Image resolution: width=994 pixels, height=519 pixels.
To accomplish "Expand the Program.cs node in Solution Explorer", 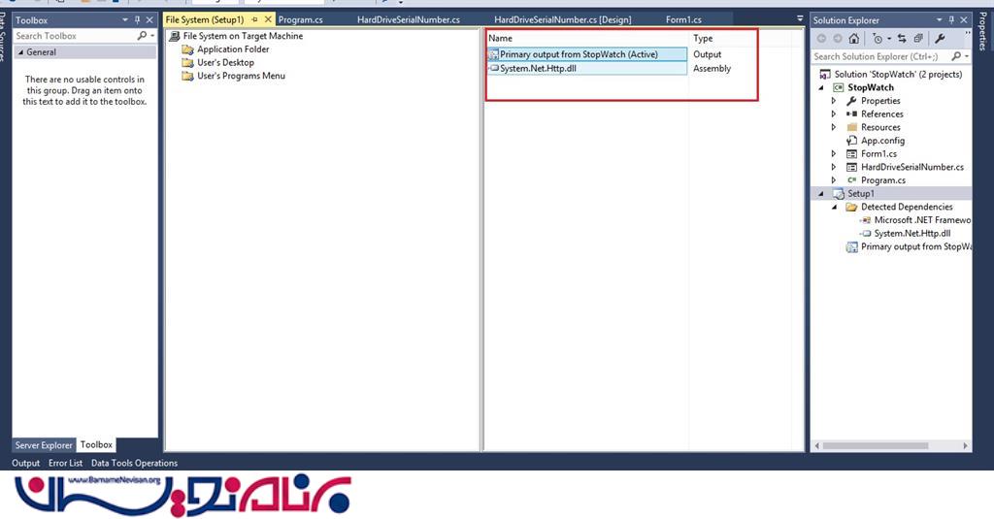I will click(834, 180).
